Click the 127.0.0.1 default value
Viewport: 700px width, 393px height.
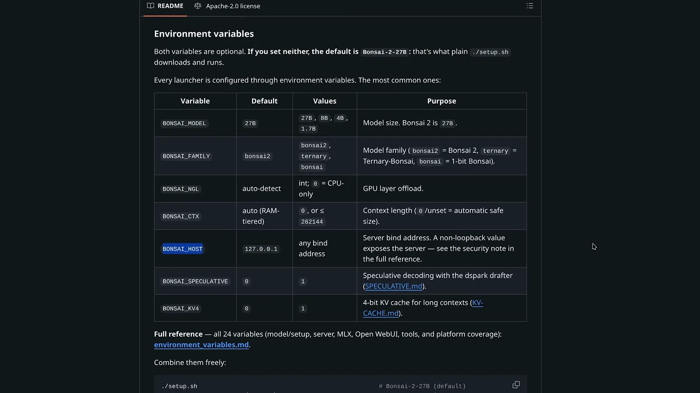click(261, 249)
